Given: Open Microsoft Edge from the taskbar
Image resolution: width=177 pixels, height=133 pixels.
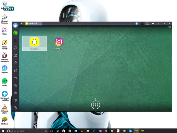Looking at the screenshot, I should click(94, 131).
